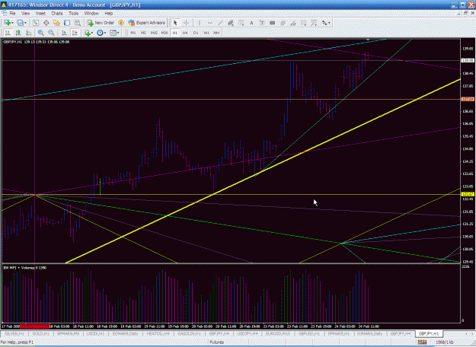Image resolution: width=476 pixels, height=347 pixels.
Task: Open the Charts menu
Action: [x=57, y=14]
